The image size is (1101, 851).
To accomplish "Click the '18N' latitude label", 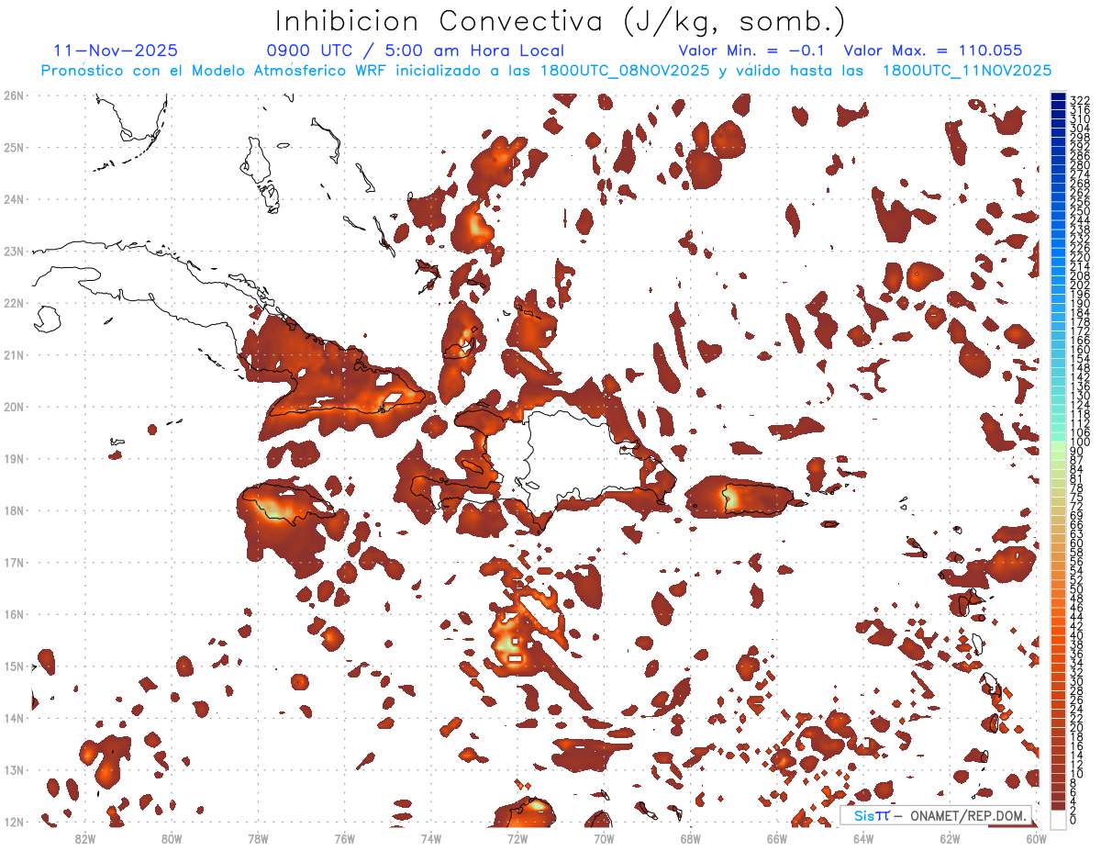I will point(14,510).
